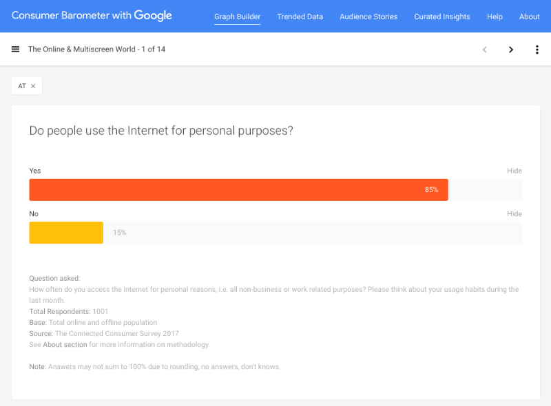Screen dimensions: 551x406
Task: Open the Trended Data tab
Action: click(x=300, y=17)
